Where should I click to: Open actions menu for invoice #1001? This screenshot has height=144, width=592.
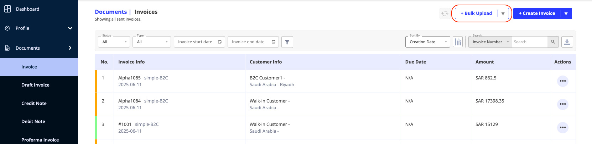coord(563,128)
